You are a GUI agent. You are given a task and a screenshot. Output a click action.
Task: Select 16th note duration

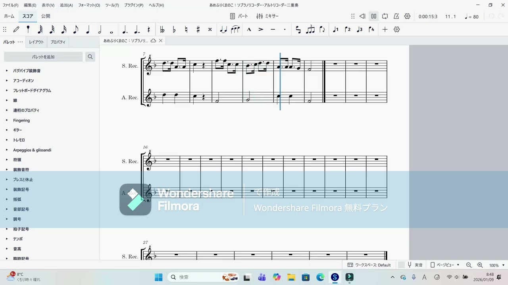click(63, 29)
